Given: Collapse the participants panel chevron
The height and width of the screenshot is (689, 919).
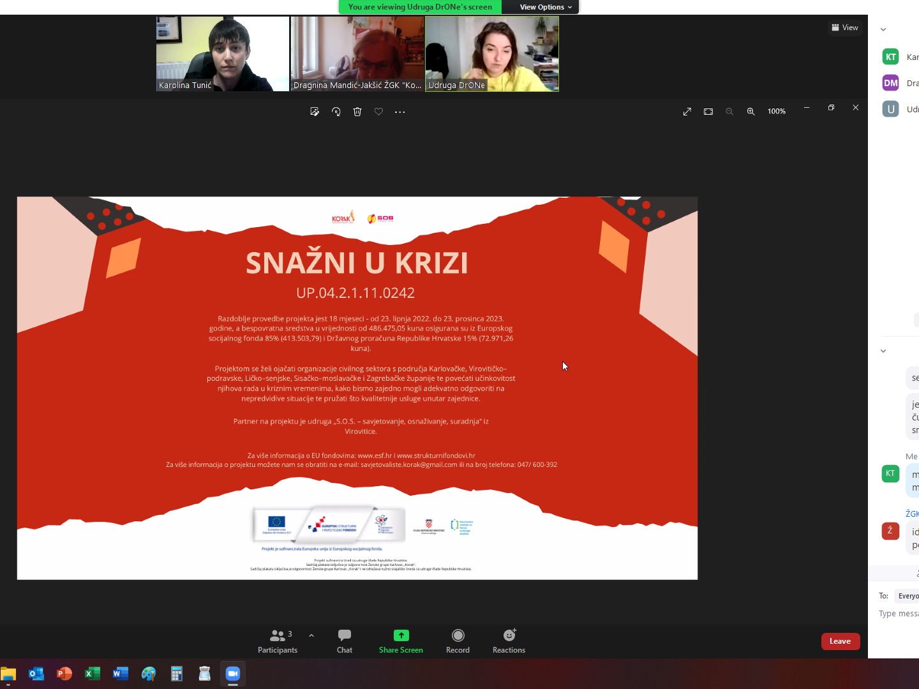Looking at the screenshot, I should [x=883, y=29].
